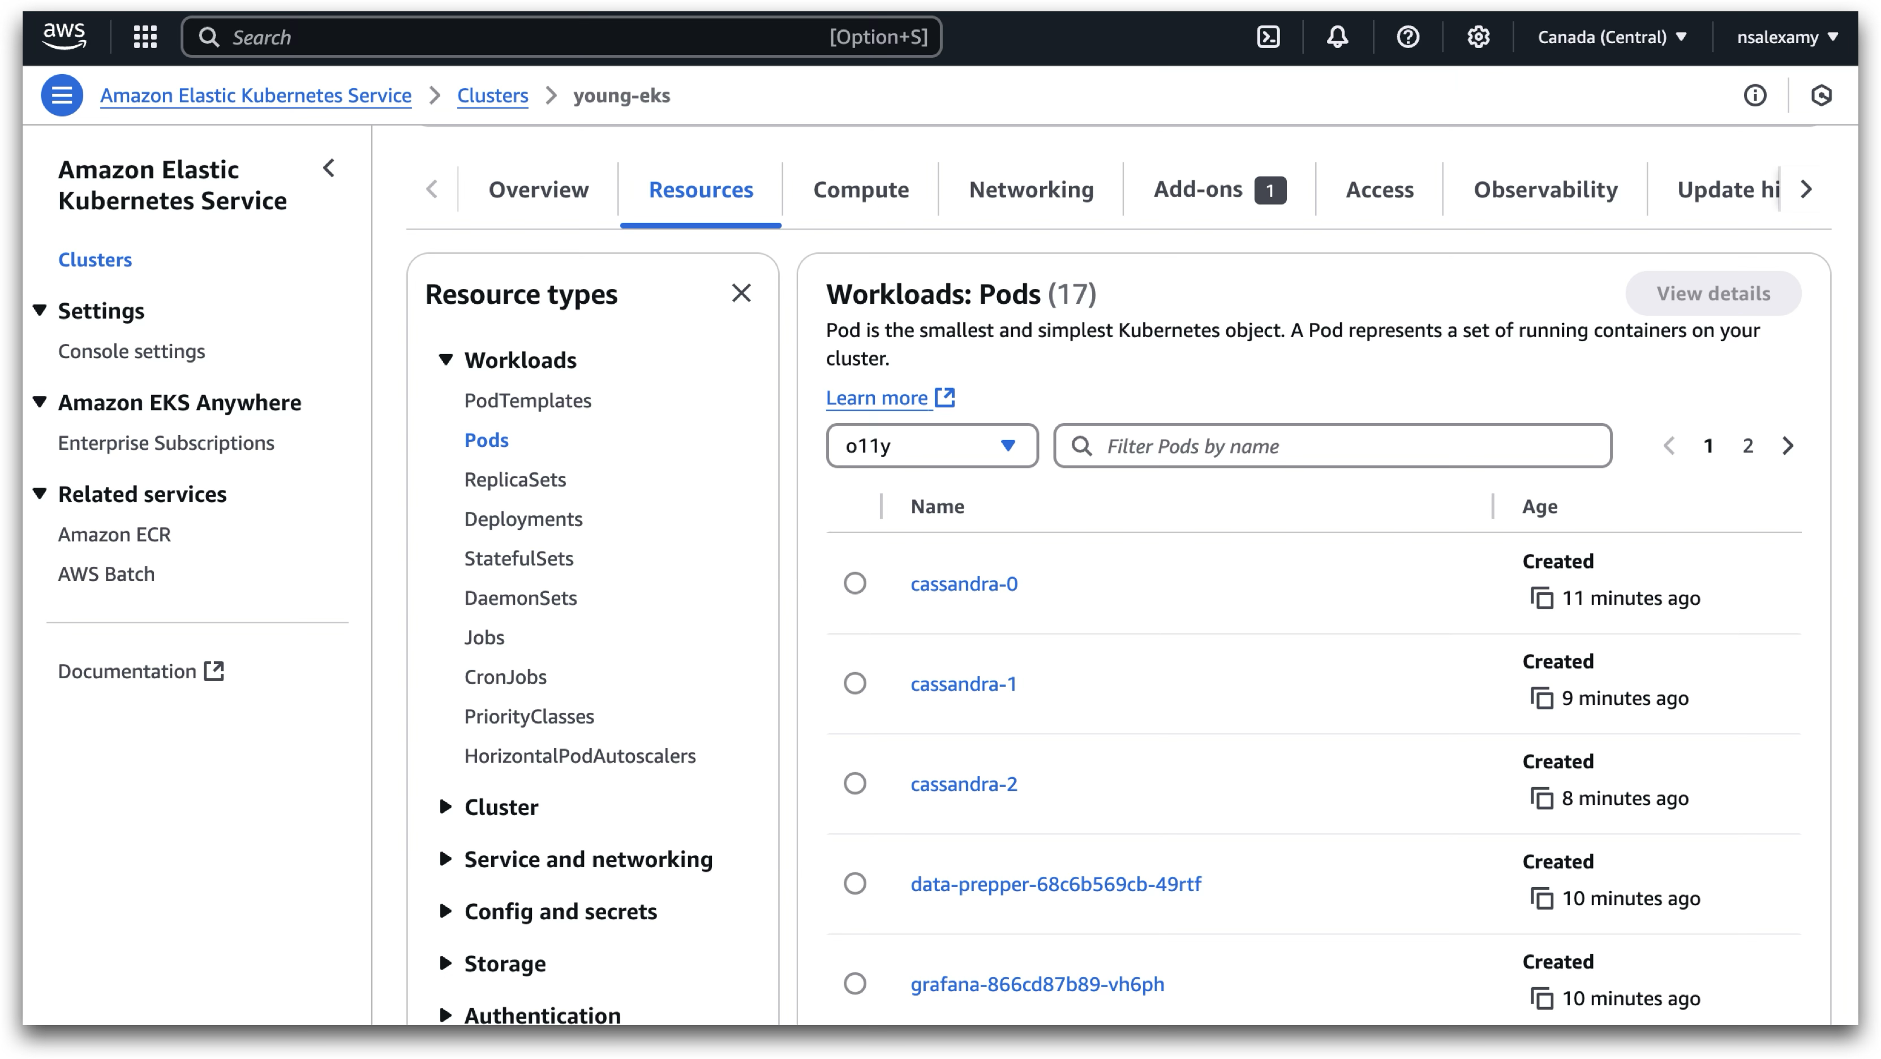This screenshot has width=1881, height=1059.
Task: Expand the Service and networking group
Action: click(445, 859)
